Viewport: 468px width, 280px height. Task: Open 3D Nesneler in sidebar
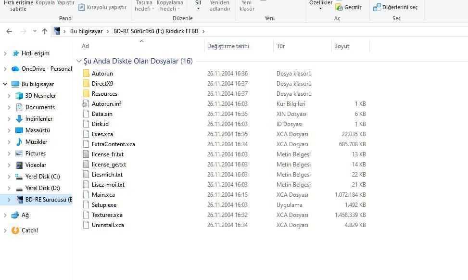(x=40, y=96)
